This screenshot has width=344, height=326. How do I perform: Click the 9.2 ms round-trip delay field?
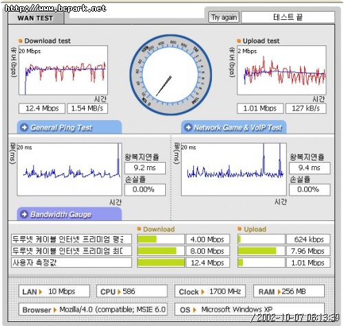(x=145, y=168)
